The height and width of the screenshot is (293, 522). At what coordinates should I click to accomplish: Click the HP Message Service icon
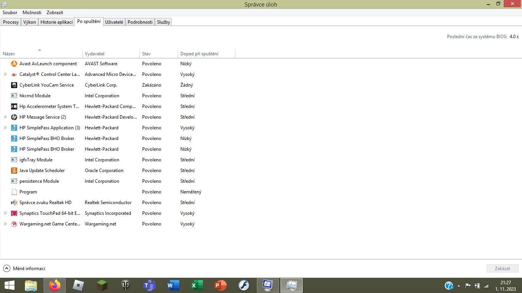[x=14, y=117]
